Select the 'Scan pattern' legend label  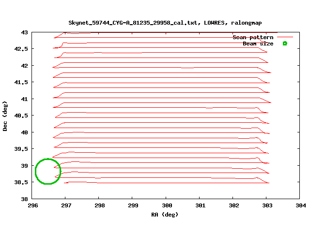point(253,37)
